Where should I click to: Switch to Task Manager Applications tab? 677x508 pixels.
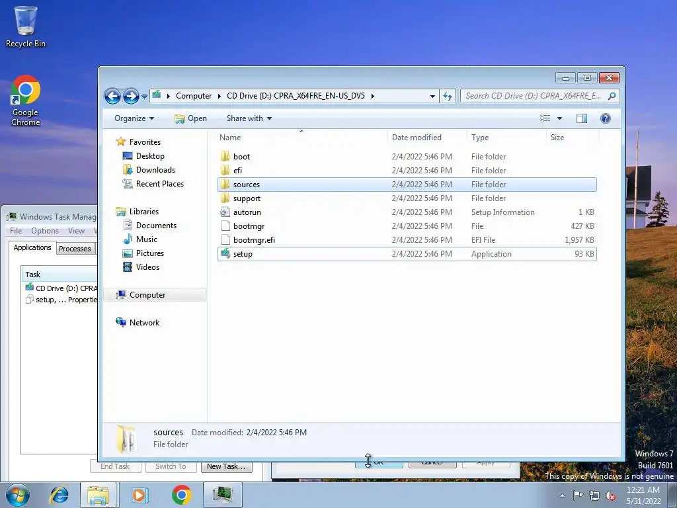point(32,247)
